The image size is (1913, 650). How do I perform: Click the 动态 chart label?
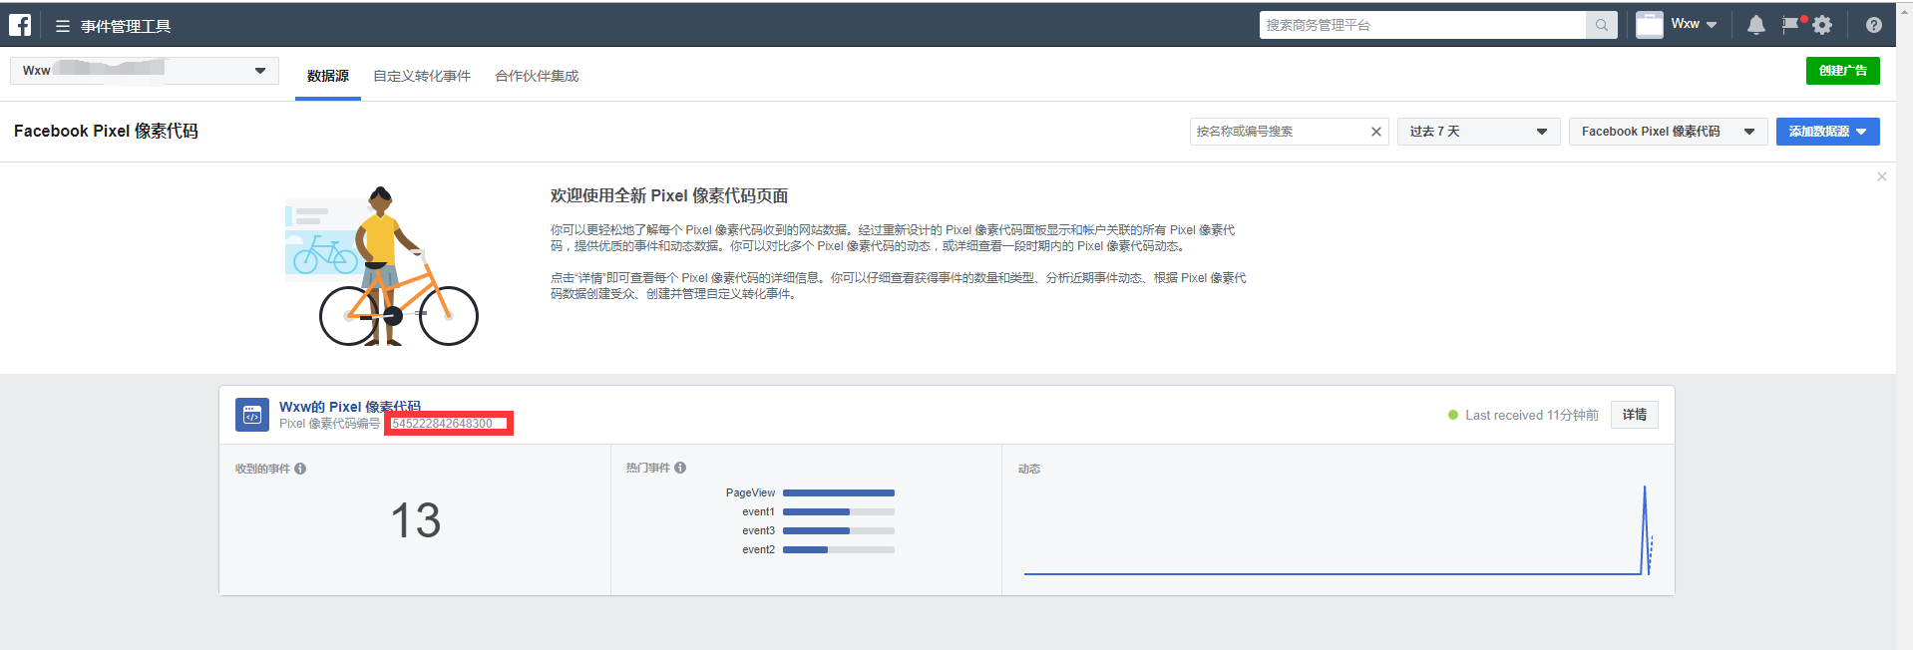(1029, 469)
